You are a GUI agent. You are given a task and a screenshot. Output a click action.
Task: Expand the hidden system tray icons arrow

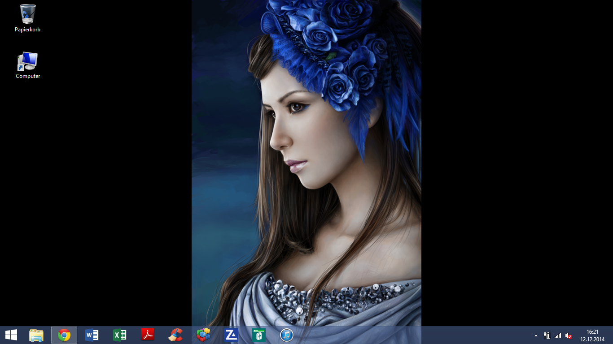coord(536,335)
